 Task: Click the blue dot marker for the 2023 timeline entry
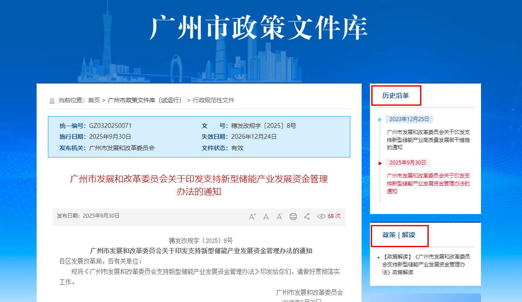pos(380,119)
